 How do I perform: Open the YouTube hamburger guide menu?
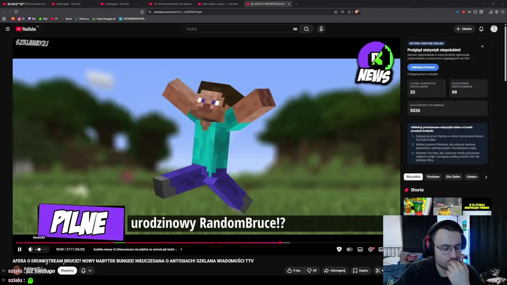(8, 29)
